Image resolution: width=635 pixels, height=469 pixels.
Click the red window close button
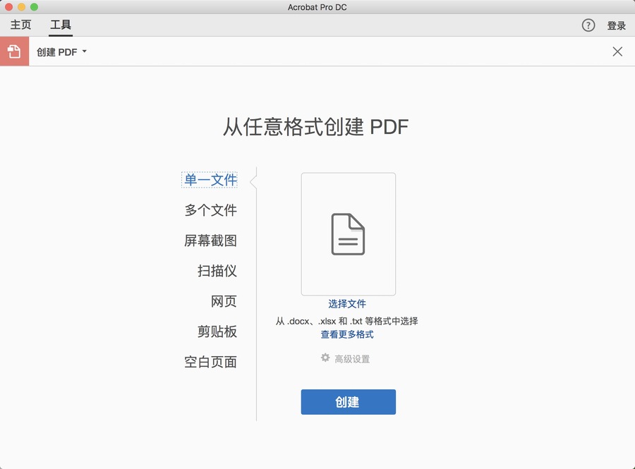tap(8, 7)
